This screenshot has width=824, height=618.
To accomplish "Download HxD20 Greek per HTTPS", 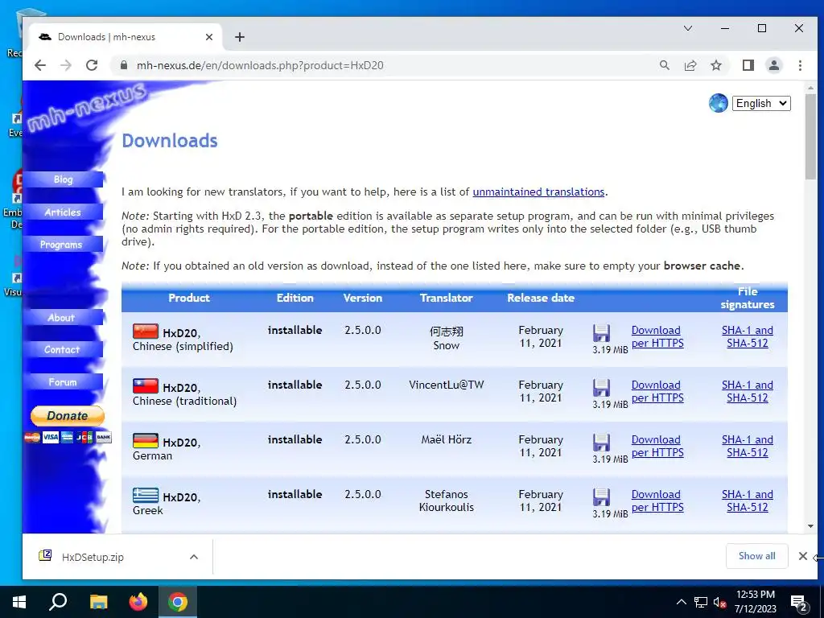I will [657, 501].
